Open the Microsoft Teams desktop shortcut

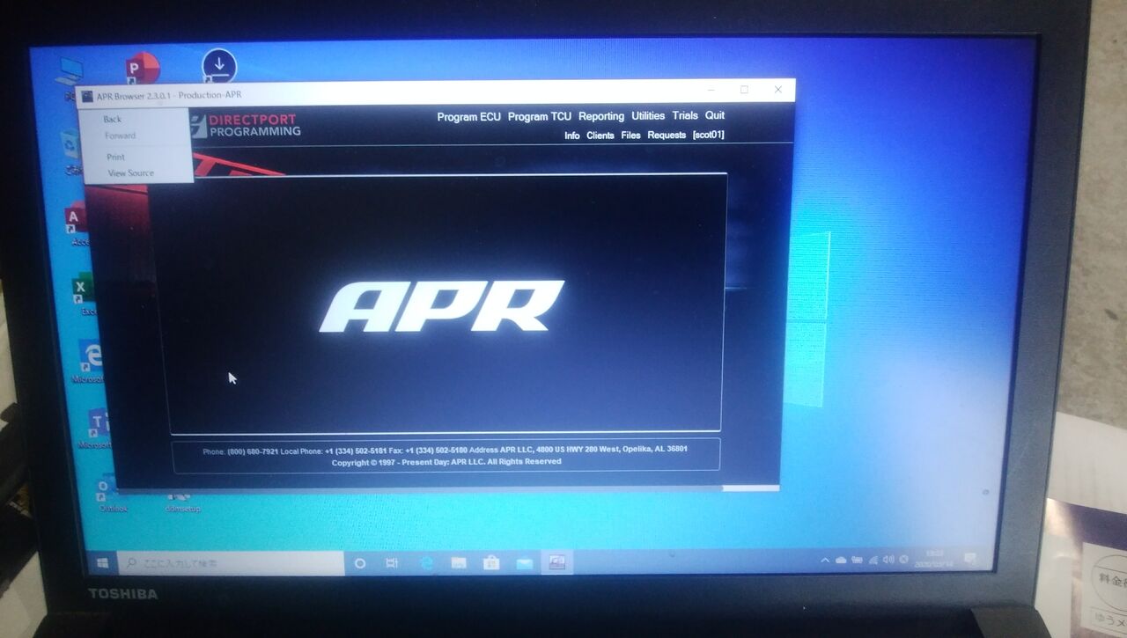pos(97,429)
